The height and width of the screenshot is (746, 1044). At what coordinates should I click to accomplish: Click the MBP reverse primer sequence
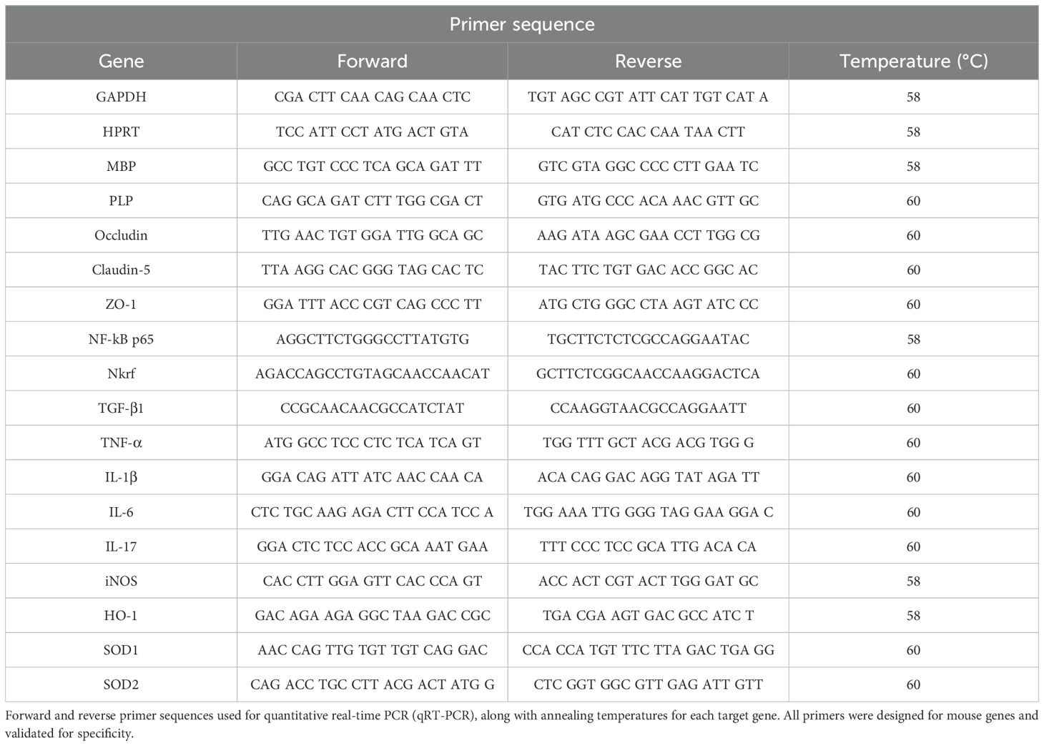coord(648,166)
